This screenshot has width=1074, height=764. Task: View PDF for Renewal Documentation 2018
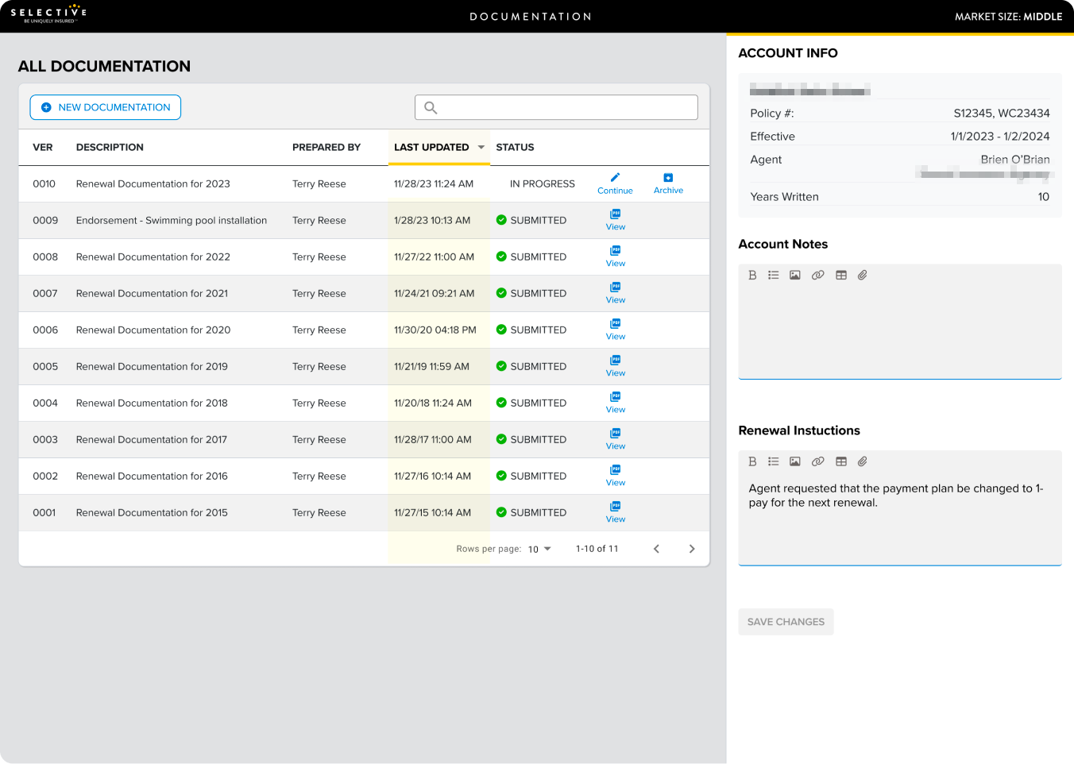[616, 403]
